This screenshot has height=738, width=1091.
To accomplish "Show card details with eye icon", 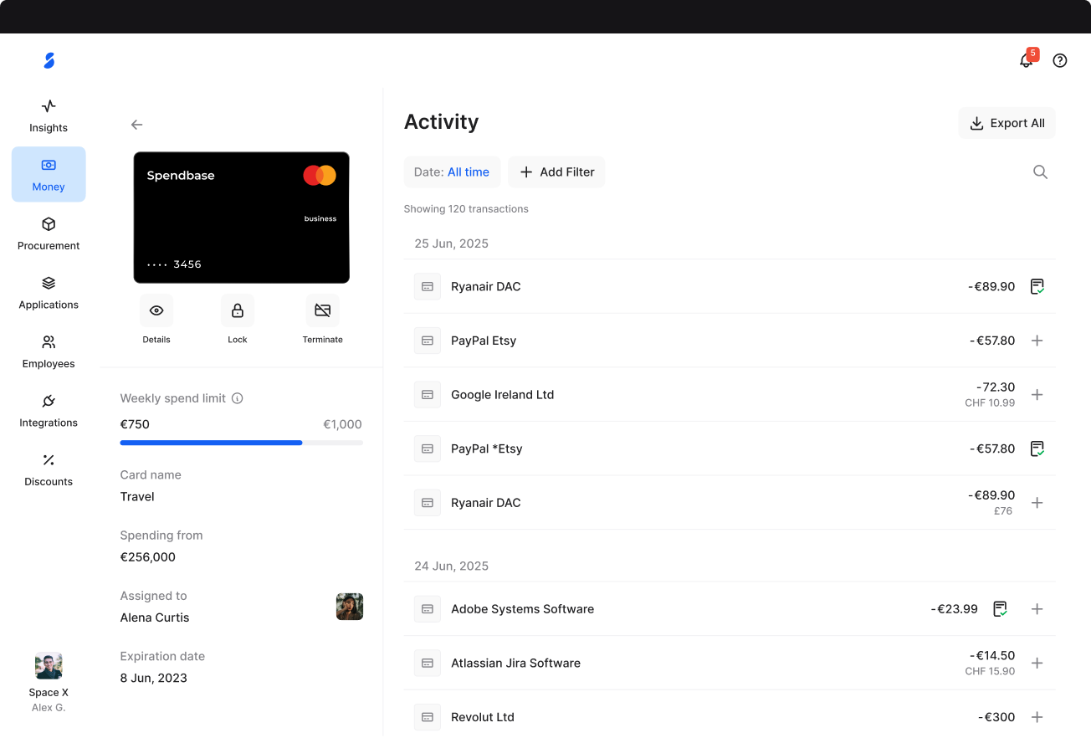I will 156,310.
